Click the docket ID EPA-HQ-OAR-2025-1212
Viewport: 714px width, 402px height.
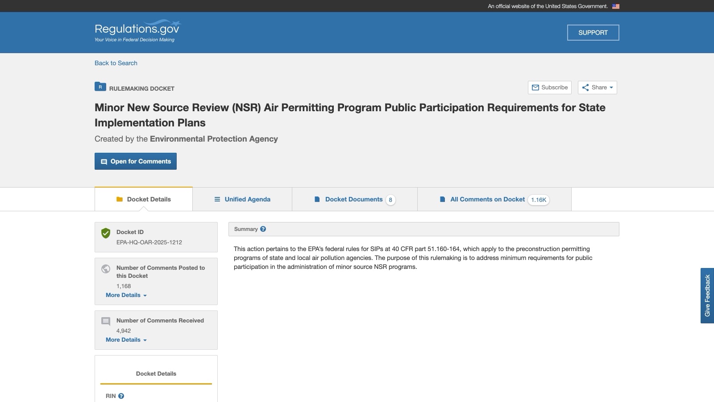pyautogui.click(x=149, y=242)
